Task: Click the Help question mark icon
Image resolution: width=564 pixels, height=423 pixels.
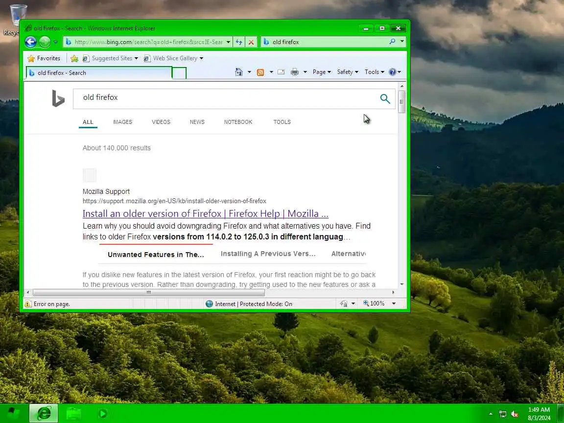Action: [393, 72]
